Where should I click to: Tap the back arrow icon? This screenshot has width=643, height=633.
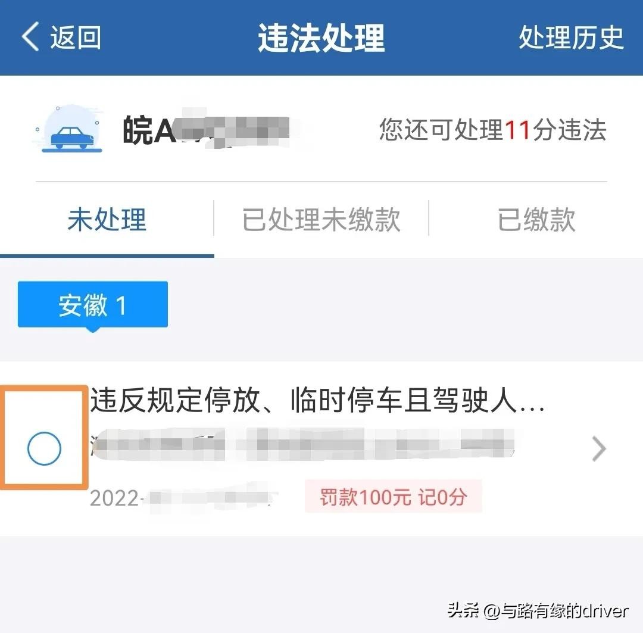point(30,36)
